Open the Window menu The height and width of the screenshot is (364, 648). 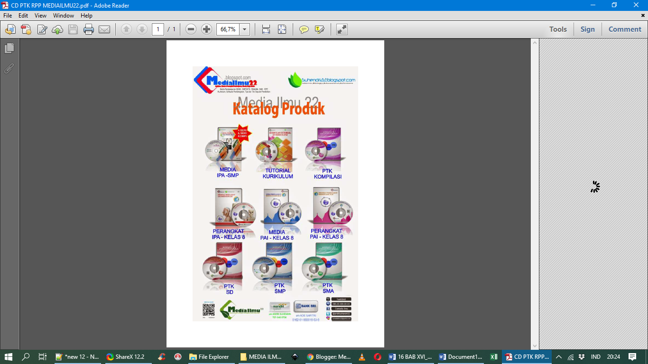click(x=64, y=16)
